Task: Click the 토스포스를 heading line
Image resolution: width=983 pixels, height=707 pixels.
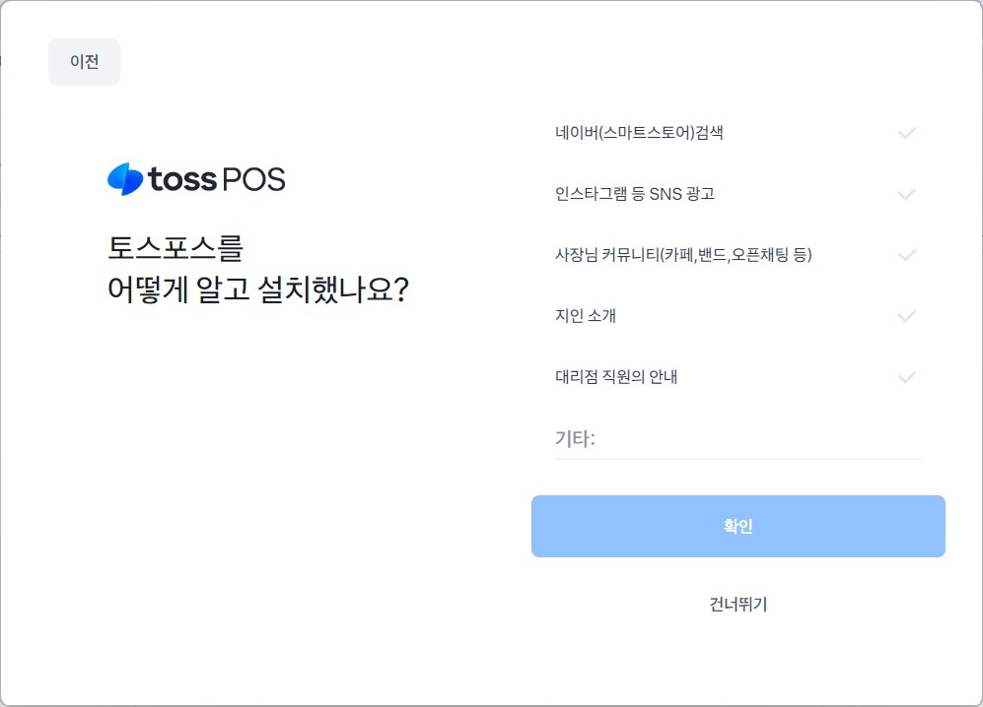Action: click(x=175, y=248)
